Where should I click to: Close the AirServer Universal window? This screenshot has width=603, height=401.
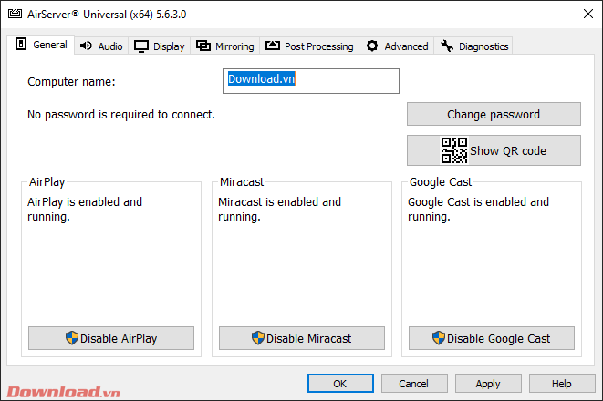(x=583, y=14)
